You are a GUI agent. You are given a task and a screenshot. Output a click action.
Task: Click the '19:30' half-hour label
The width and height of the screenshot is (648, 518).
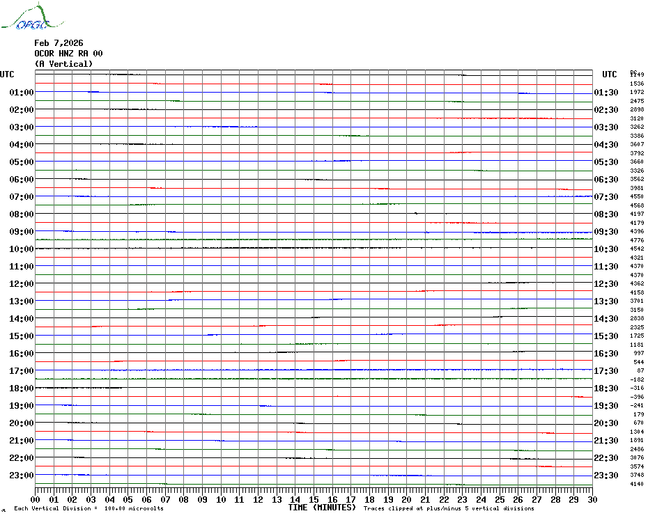pos(606,406)
